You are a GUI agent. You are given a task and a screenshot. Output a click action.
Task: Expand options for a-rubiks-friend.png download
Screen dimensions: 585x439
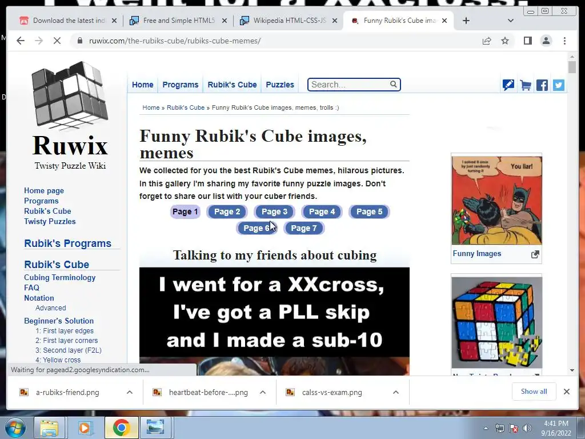130,392
